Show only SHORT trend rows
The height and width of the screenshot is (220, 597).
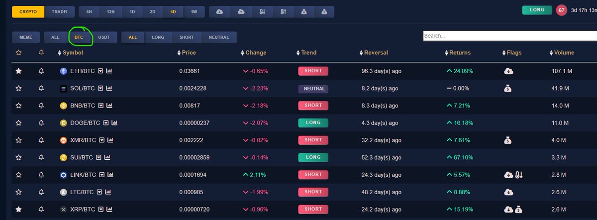[x=187, y=37]
